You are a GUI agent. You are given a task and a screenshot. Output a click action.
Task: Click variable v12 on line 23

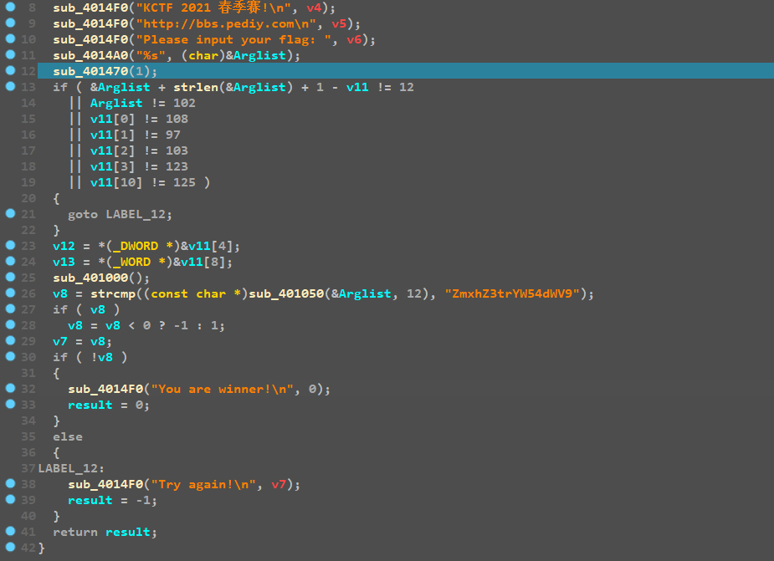point(64,246)
